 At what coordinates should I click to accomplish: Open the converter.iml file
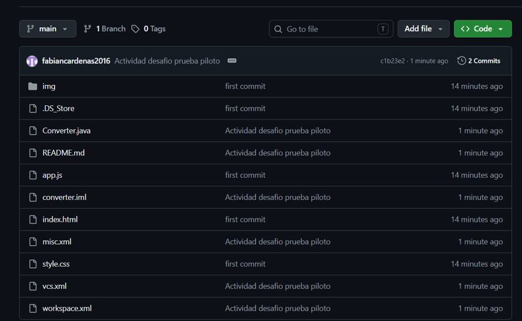pos(64,197)
